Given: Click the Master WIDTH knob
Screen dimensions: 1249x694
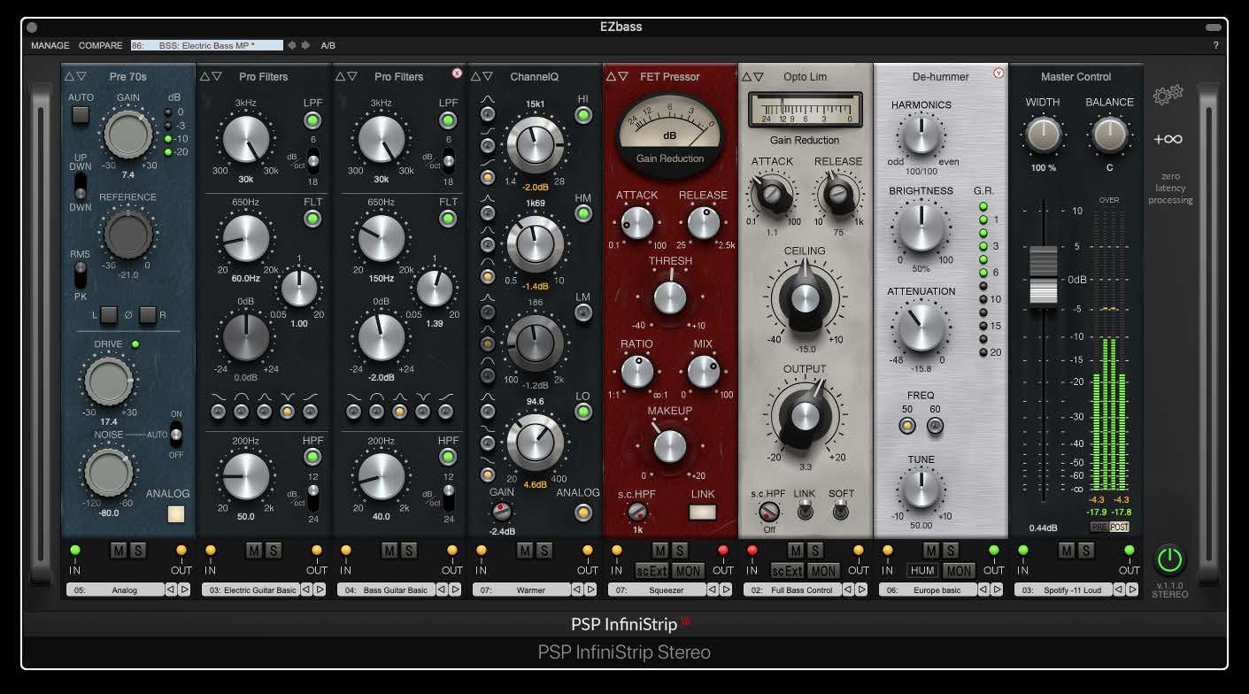Looking at the screenshot, I should (1044, 135).
